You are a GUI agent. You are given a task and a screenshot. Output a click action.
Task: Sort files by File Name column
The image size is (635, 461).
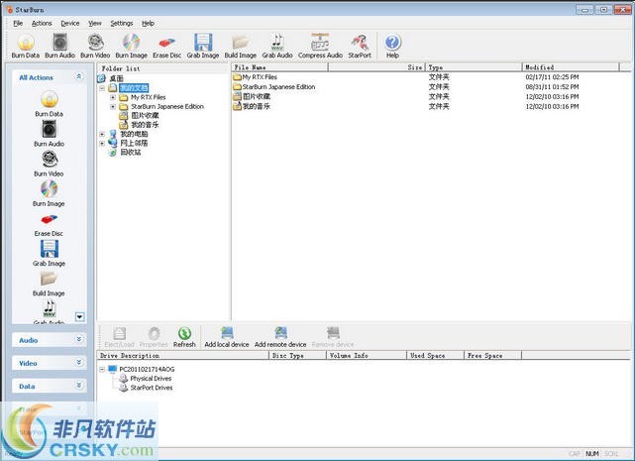pyautogui.click(x=279, y=67)
